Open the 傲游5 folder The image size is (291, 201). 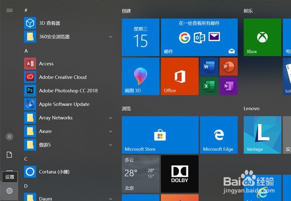click(x=69, y=145)
